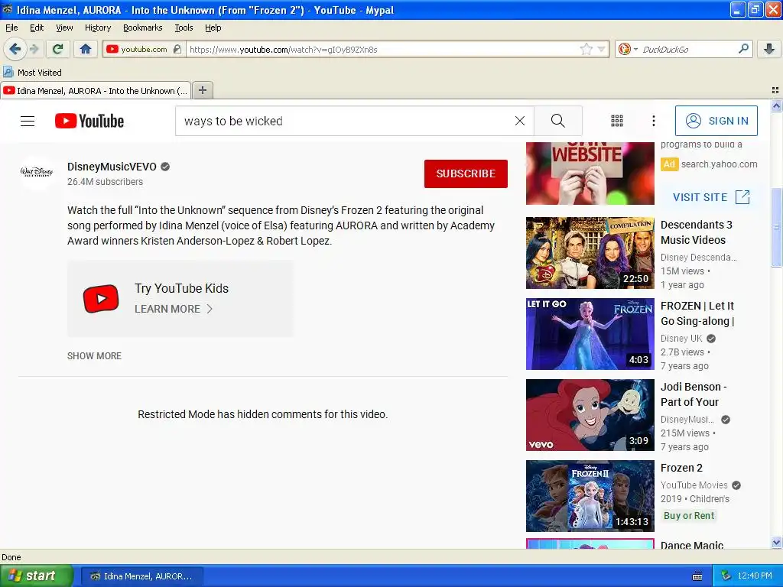Open the Frozen 2 movie thumbnail

pos(590,496)
